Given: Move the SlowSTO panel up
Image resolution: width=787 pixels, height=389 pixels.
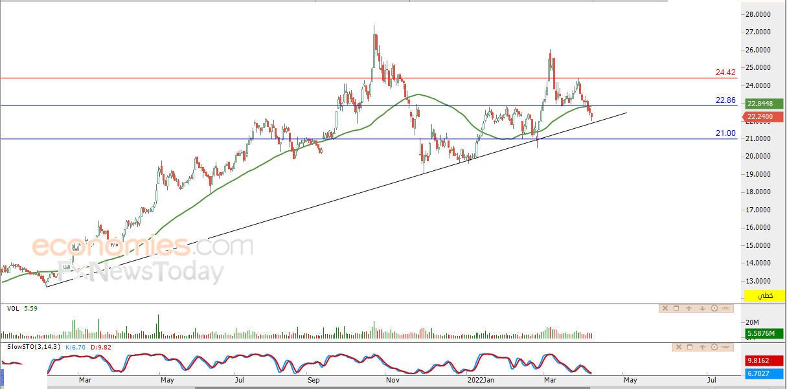Looking at the screenshot, I should pos(702,347).
